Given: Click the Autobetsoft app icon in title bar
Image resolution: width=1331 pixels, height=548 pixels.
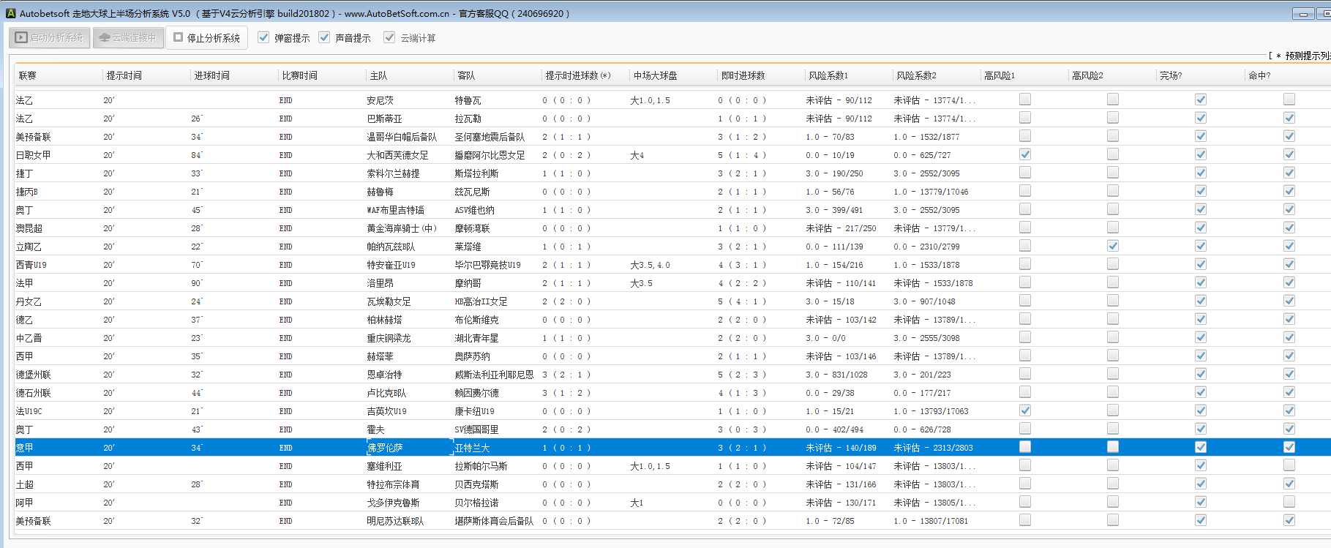Looking at the screenshot, I should pos(10,13).
